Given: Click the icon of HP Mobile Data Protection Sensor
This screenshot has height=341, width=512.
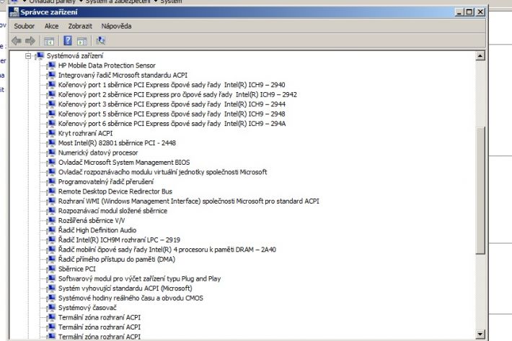Looking at the screenshot, I should point(51,65).
